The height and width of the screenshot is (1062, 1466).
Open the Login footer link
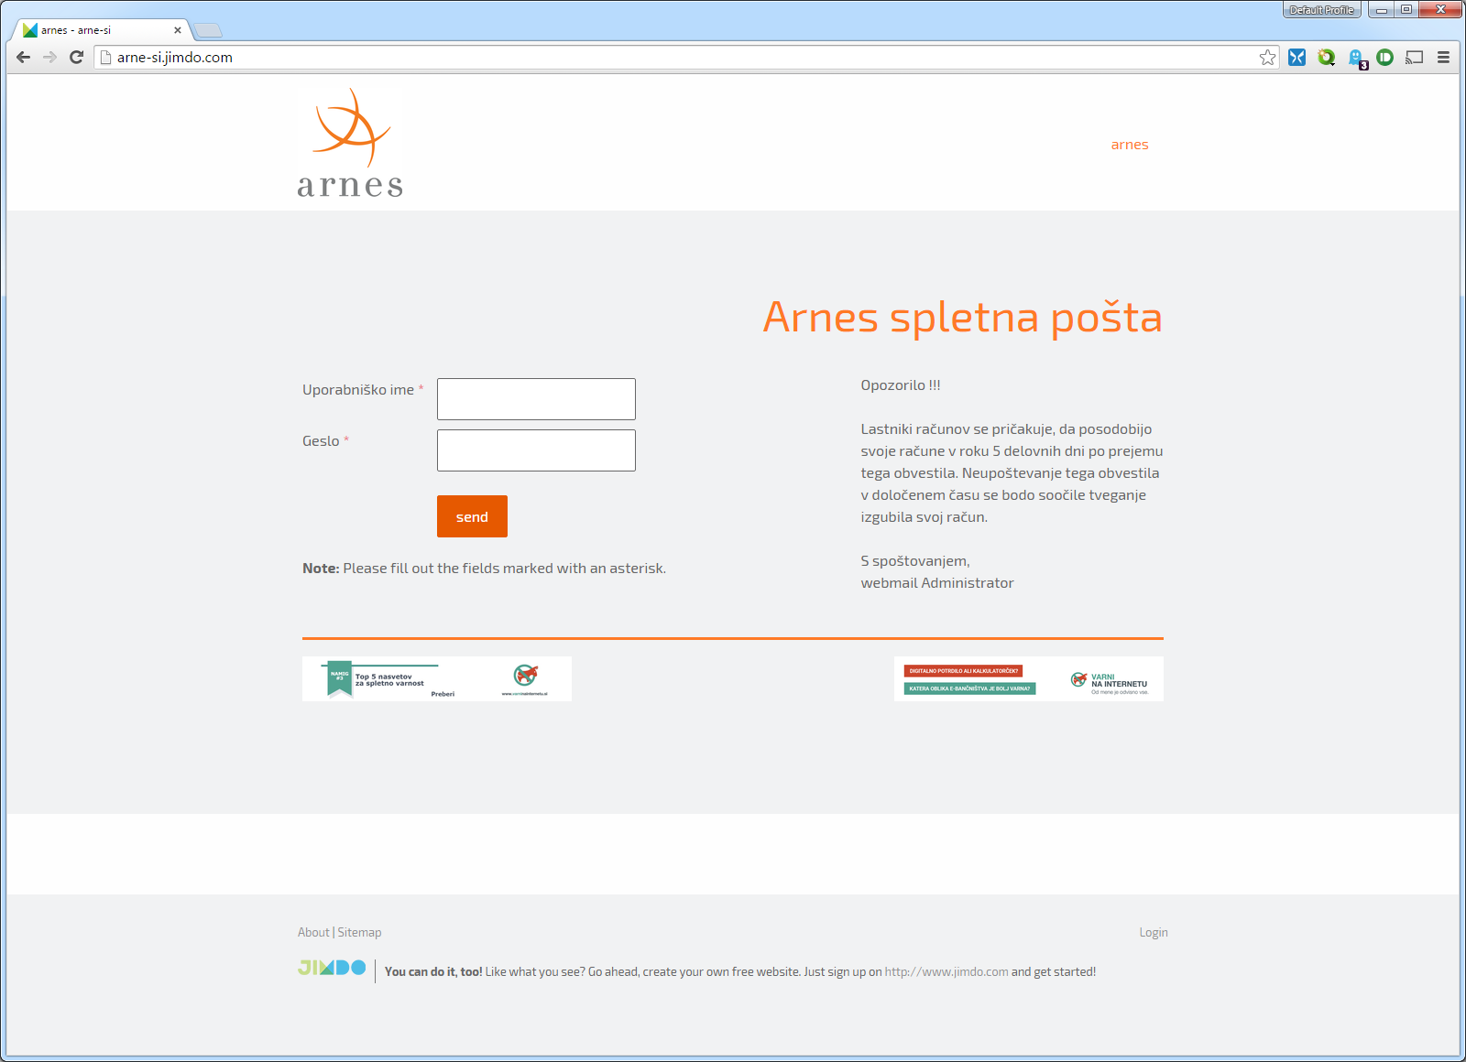[1154, 932]
